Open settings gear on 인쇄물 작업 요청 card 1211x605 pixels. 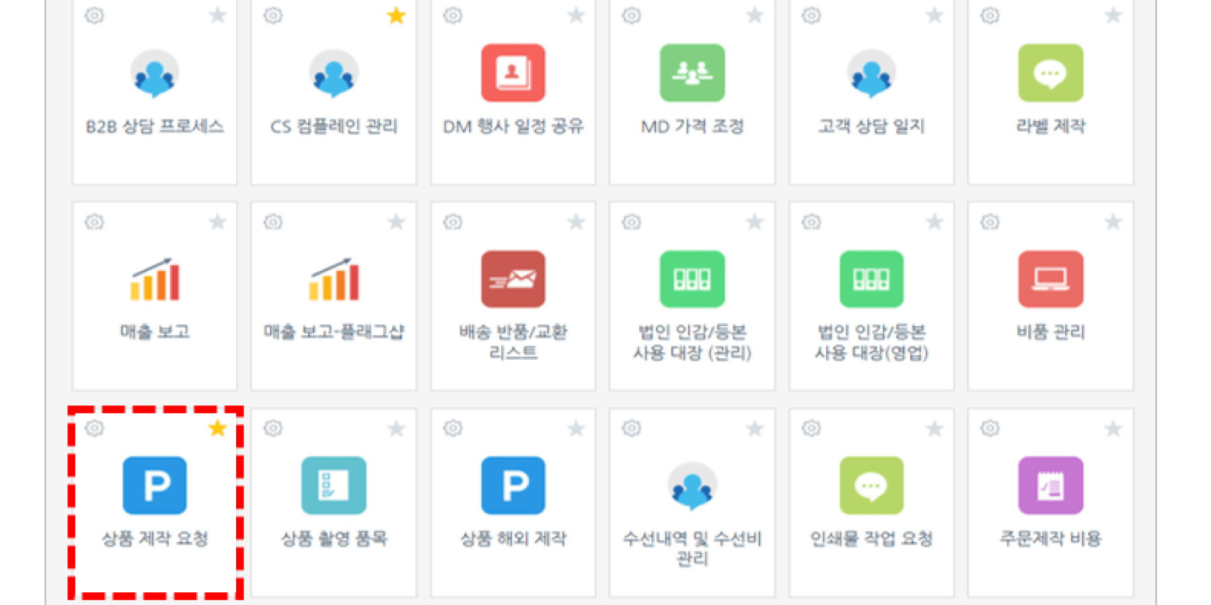pyautogui.click(x=811, y=428)
